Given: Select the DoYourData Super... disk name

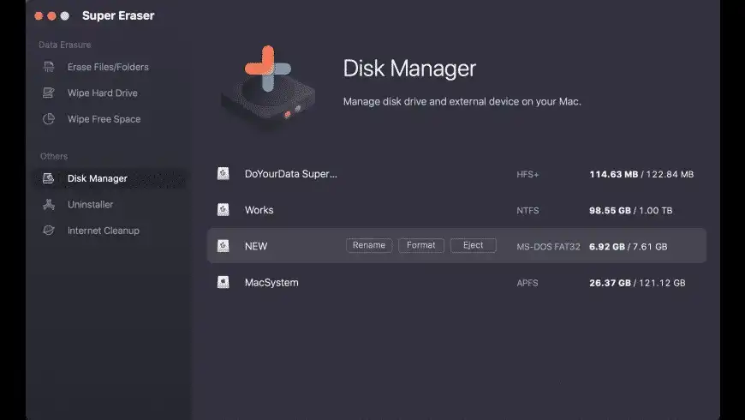Looking at the screenshot, I should click(291, 174).
